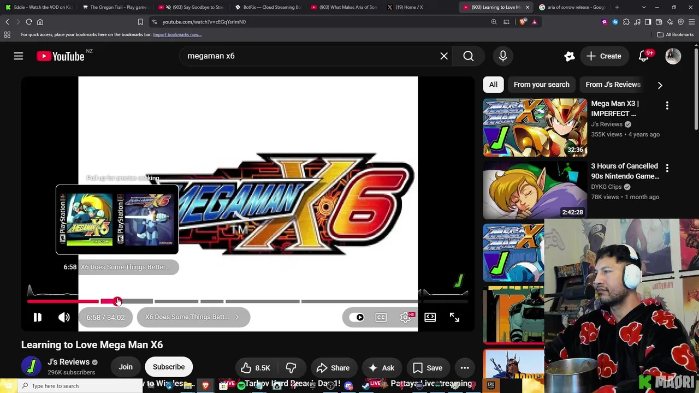Select the 'From J's Reviews' chip
Image resolution: width=699 pixels, height=393 pixels.
(x=613, y=85)
